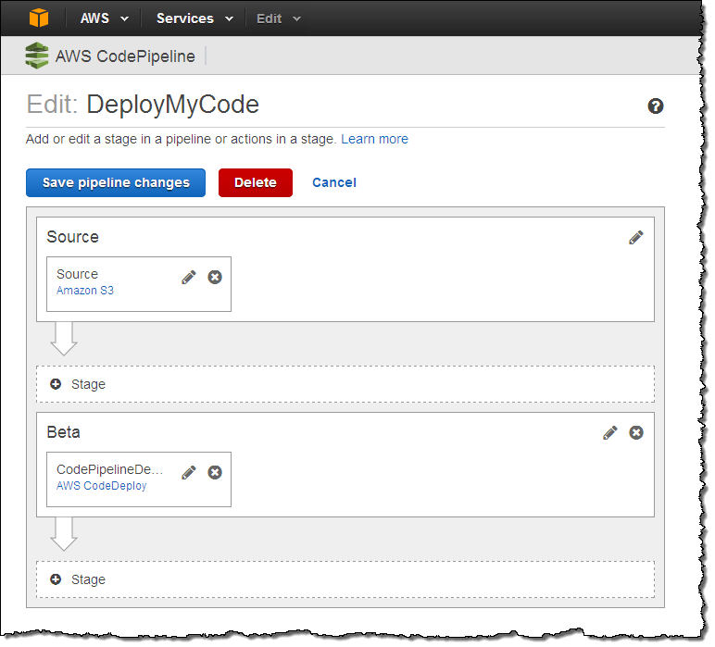Viewport: 715px width, 647px height.
Task: Open the Edit dropdown in the navigation bar
Action: tap(279, 19)
